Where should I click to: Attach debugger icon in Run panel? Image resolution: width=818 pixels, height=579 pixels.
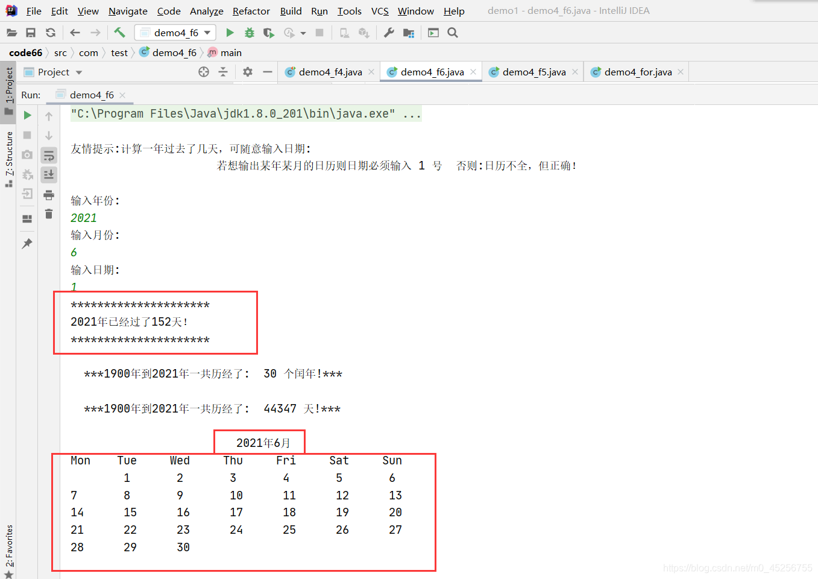point(27,174)
